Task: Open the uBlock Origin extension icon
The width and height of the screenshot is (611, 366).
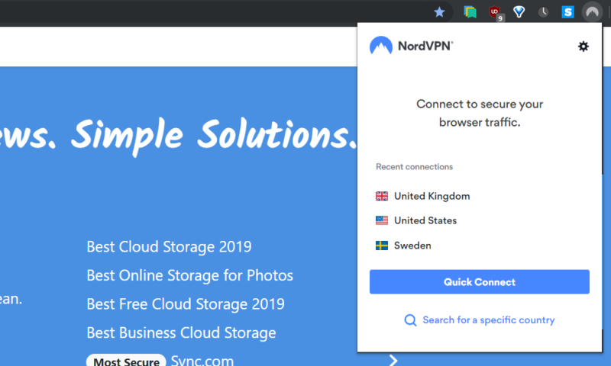Action: coord(495,12)
